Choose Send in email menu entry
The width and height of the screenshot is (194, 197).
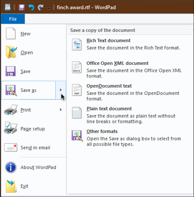33,147
